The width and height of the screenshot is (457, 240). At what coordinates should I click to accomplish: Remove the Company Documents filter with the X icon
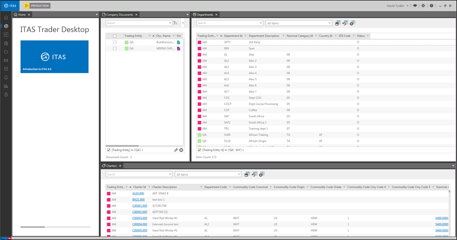(x=181, y=150)
